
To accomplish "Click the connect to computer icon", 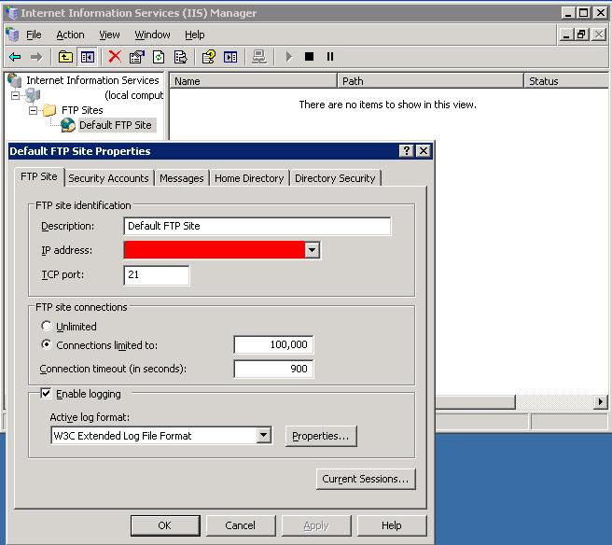I will 258,57.
